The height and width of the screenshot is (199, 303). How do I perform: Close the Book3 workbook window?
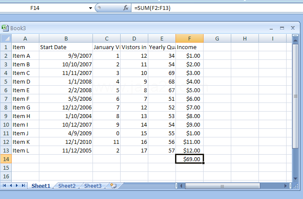click(x=293, y=28)
